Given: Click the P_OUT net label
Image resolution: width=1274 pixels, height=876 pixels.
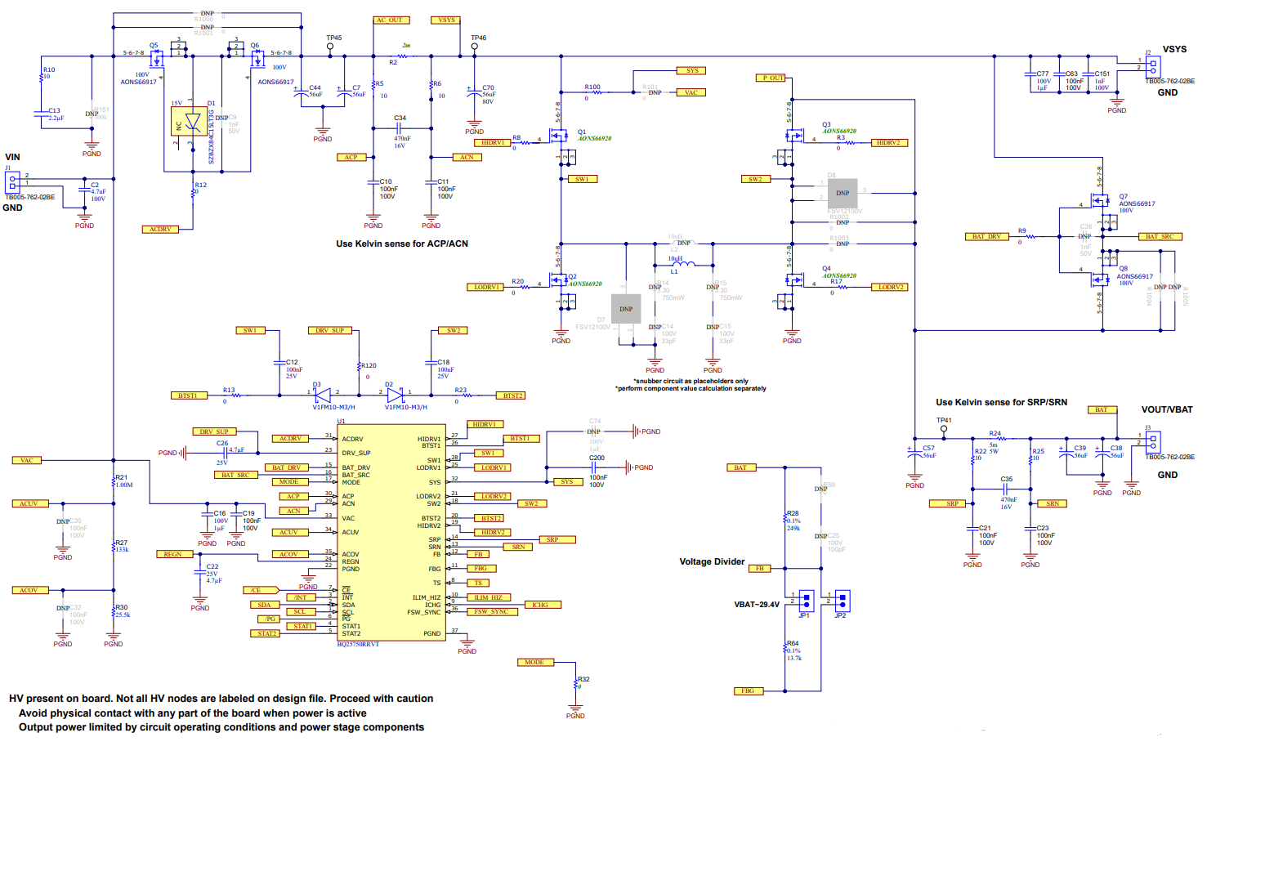Looking at the screenshot, I should [x=771, y=78].
